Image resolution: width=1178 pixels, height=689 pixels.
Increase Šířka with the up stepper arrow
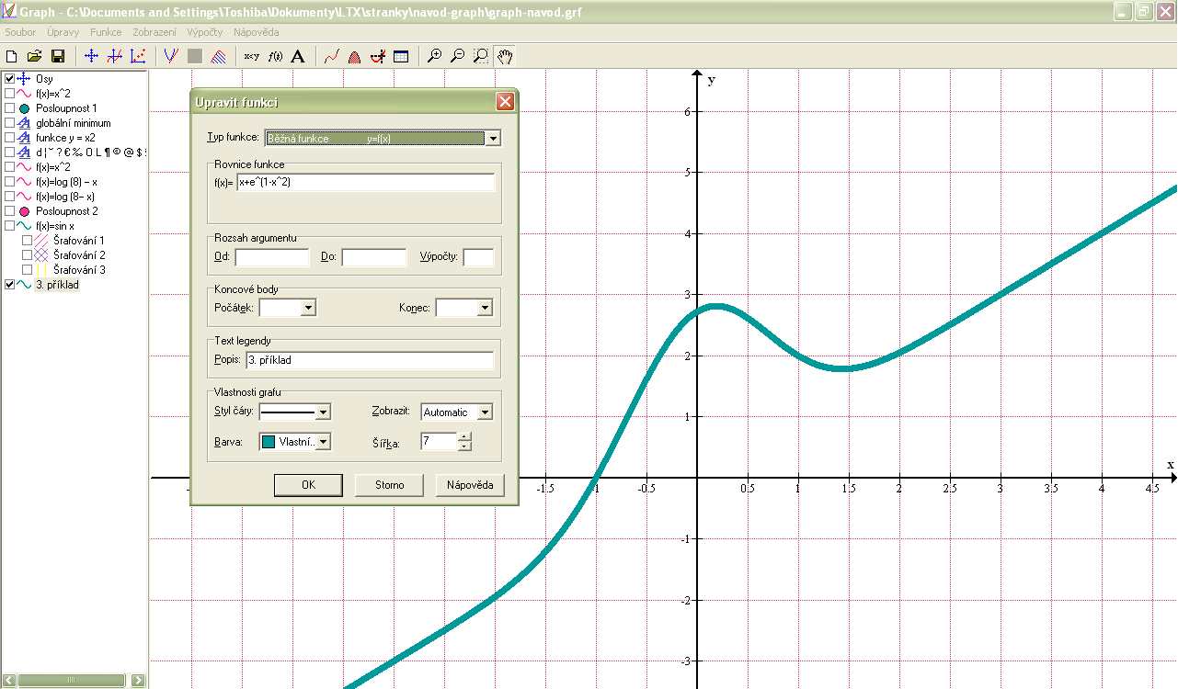[464, 437]
